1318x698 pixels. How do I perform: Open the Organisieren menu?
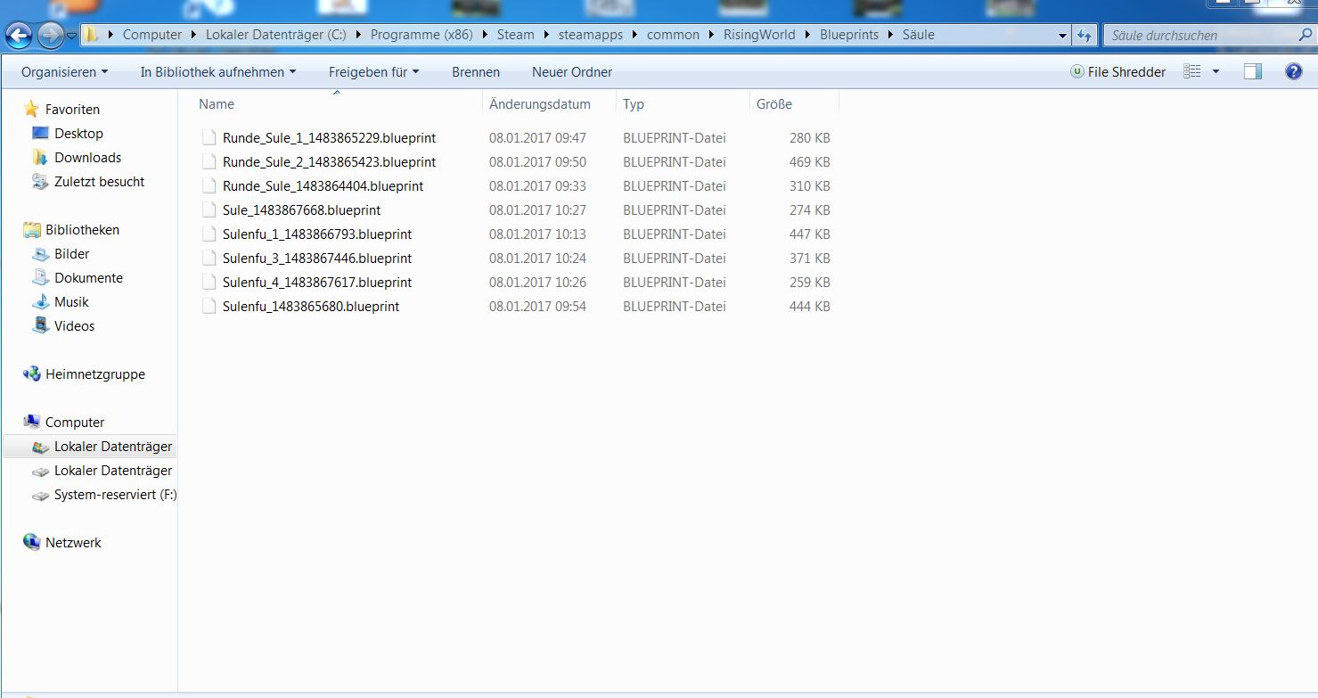[64, 72]
